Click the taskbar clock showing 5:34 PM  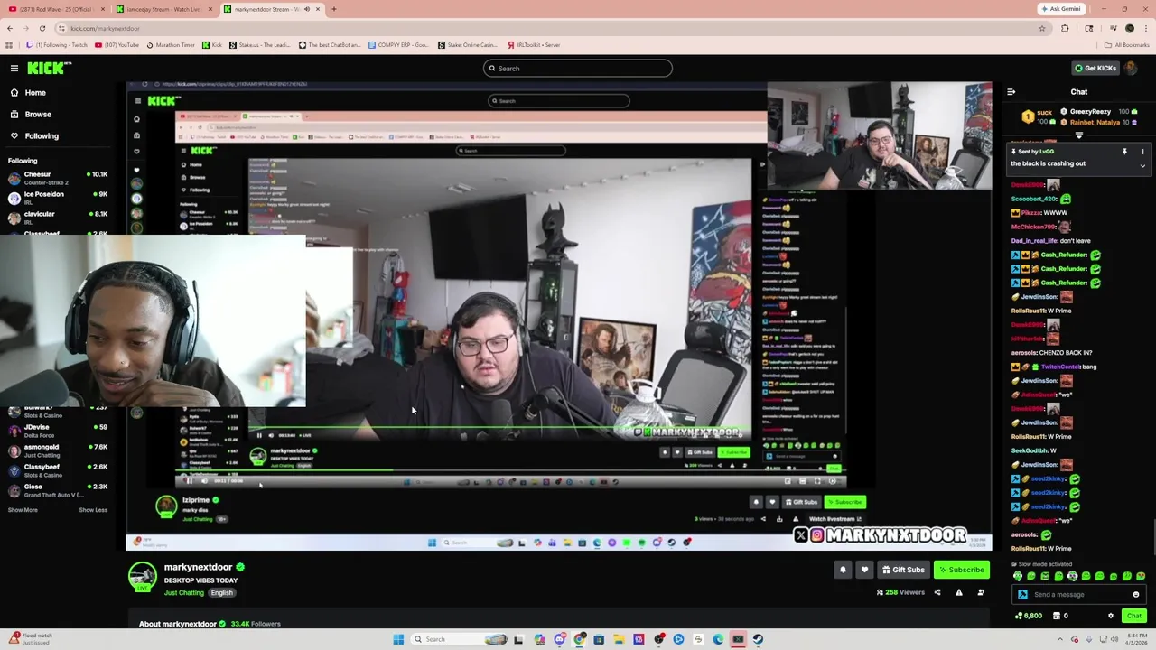click(1136, 639)
